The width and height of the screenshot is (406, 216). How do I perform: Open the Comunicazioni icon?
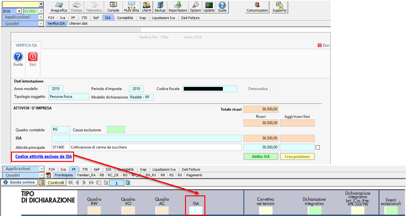pos(257,7)
